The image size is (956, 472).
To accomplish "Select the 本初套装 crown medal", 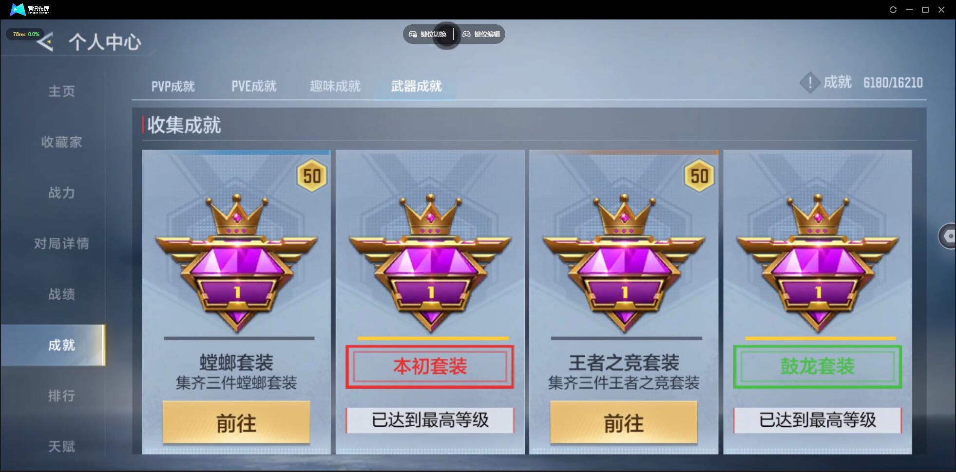I will pos(430,263).
